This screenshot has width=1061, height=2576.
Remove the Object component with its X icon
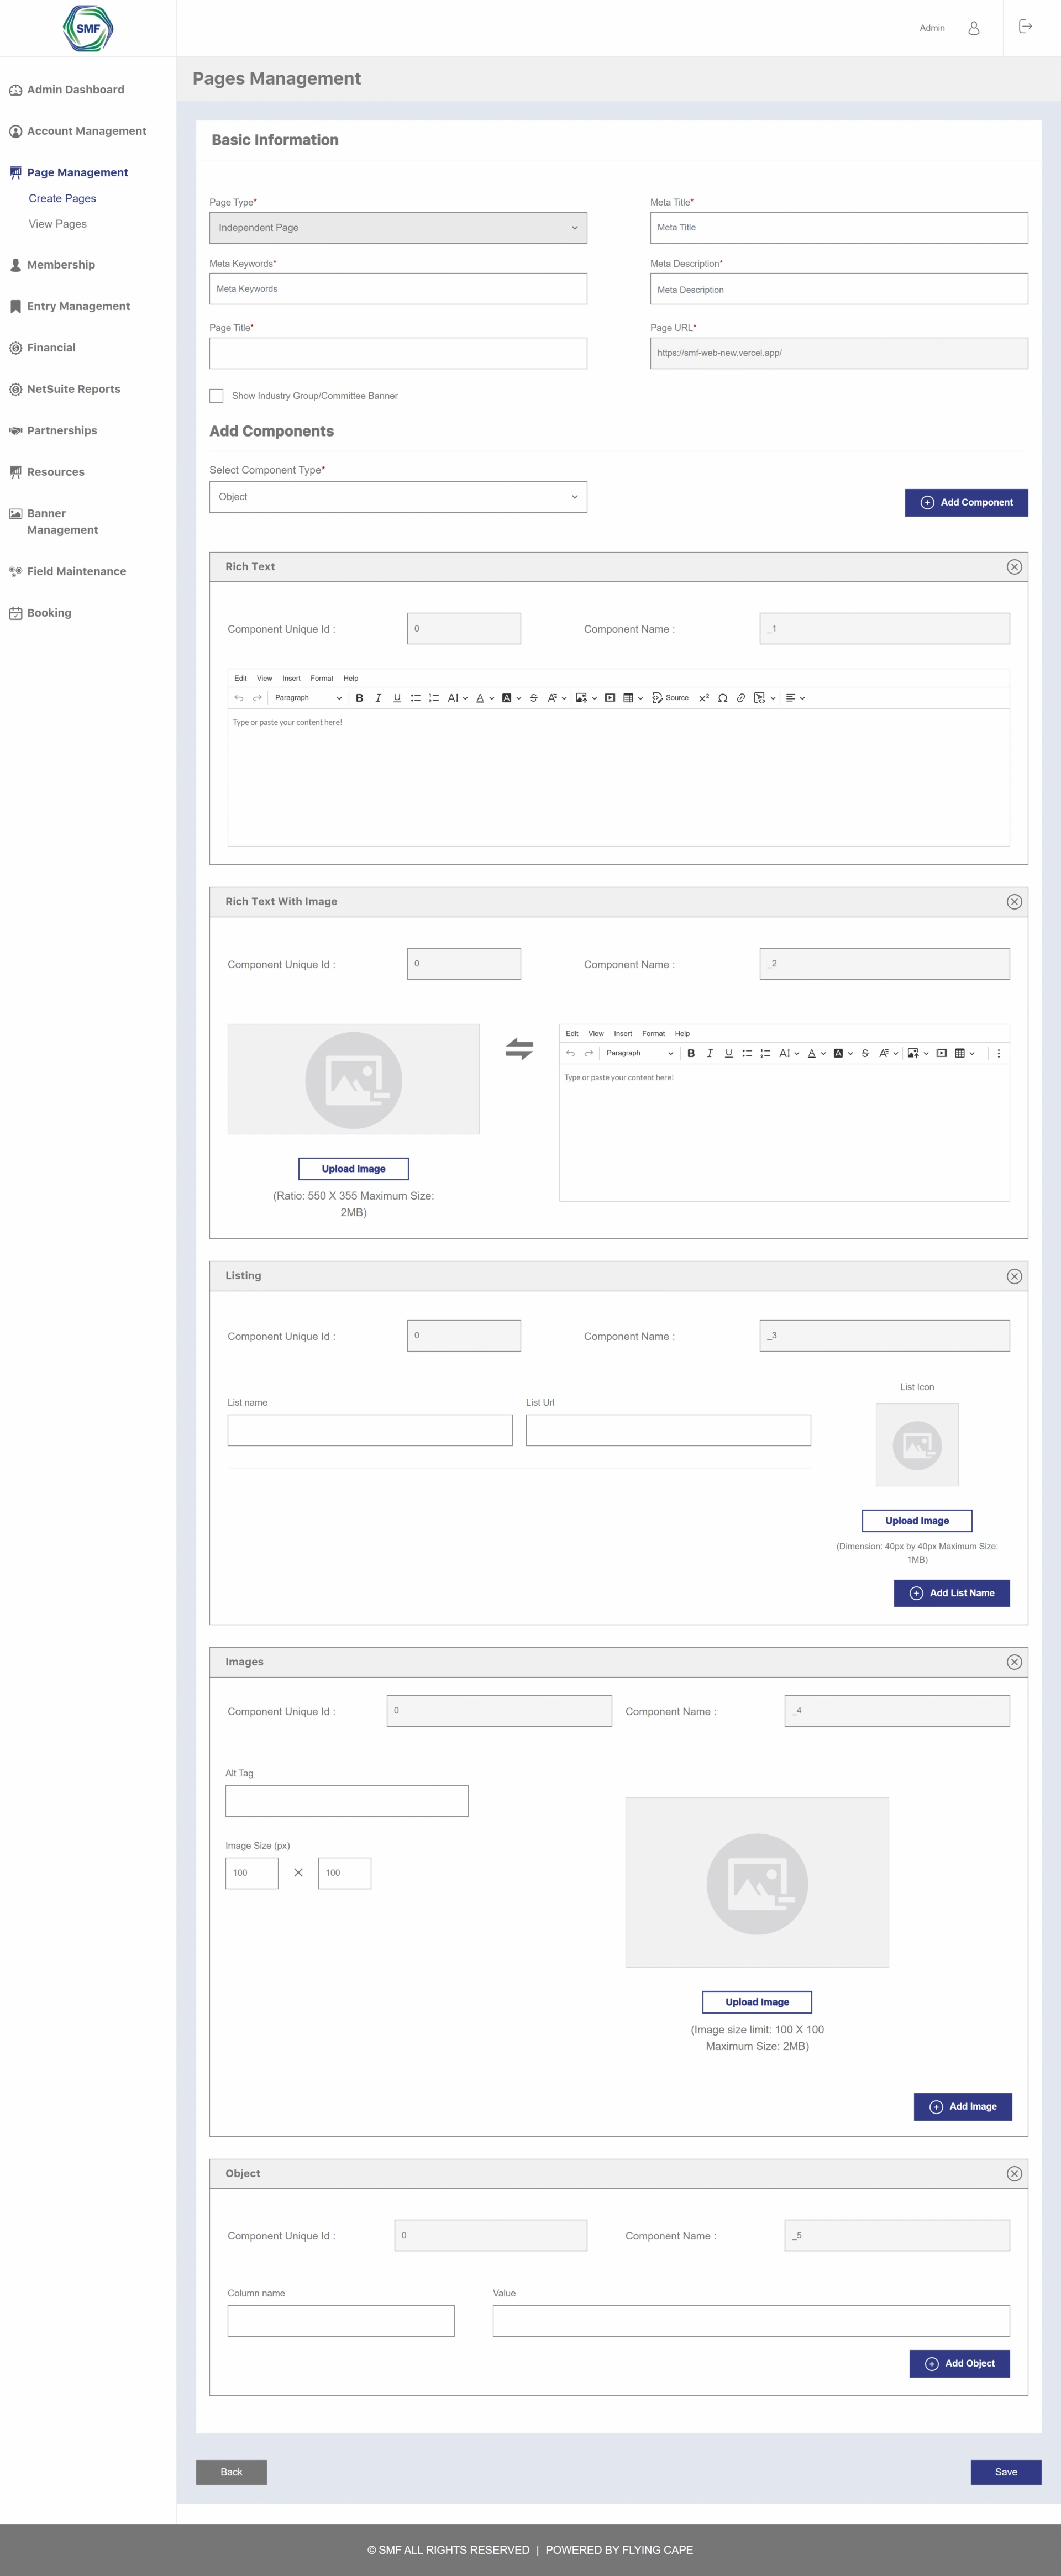click(x=1014, y=2174)
